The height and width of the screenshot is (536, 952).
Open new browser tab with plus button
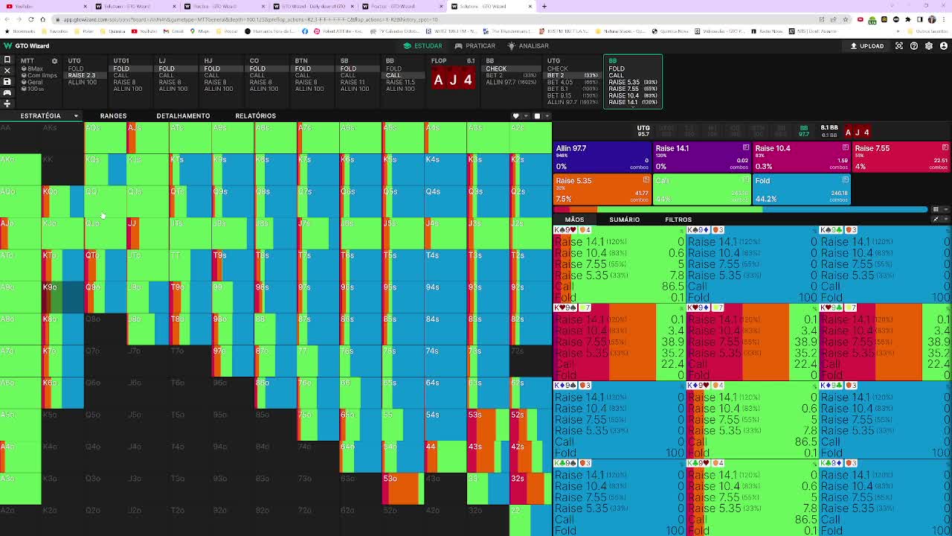click(x=544, y=7)
